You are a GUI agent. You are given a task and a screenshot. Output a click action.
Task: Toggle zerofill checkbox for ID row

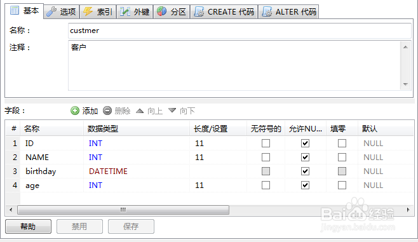coord(342,144)
